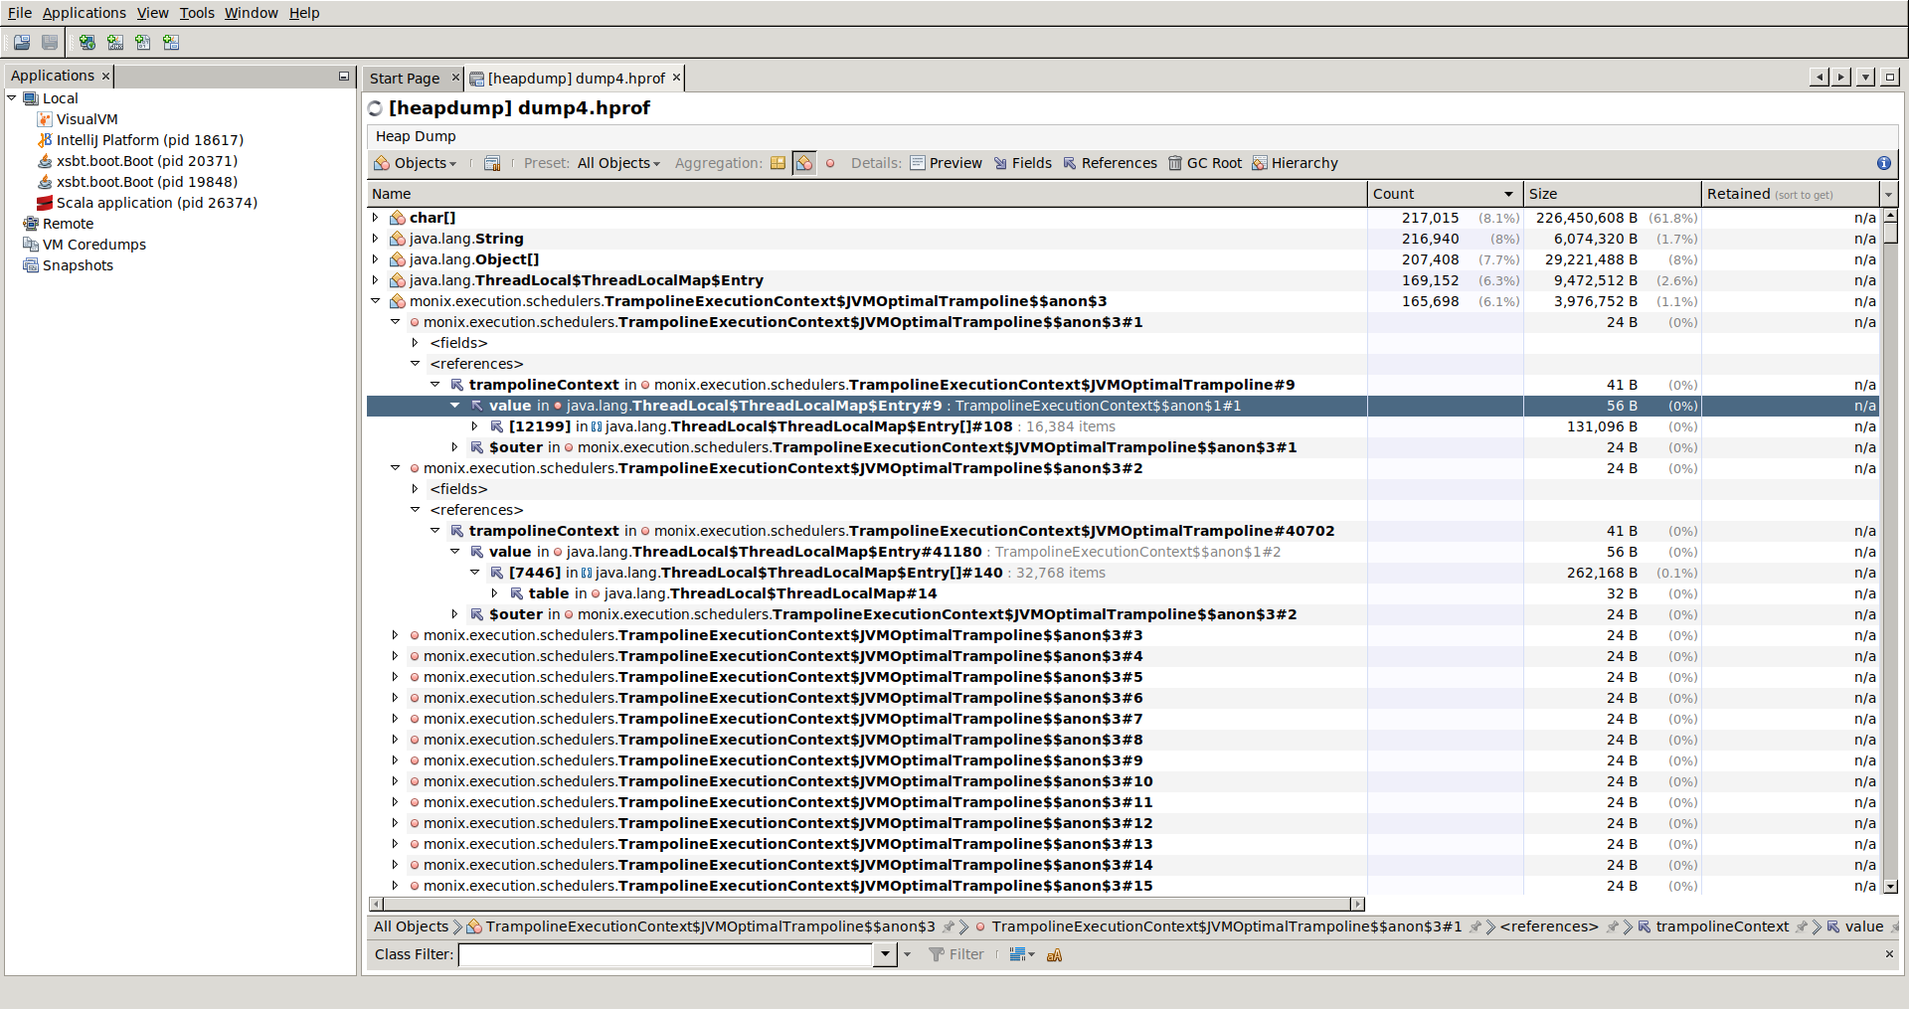Switch to the Start Page tab

tap(406, 78)
